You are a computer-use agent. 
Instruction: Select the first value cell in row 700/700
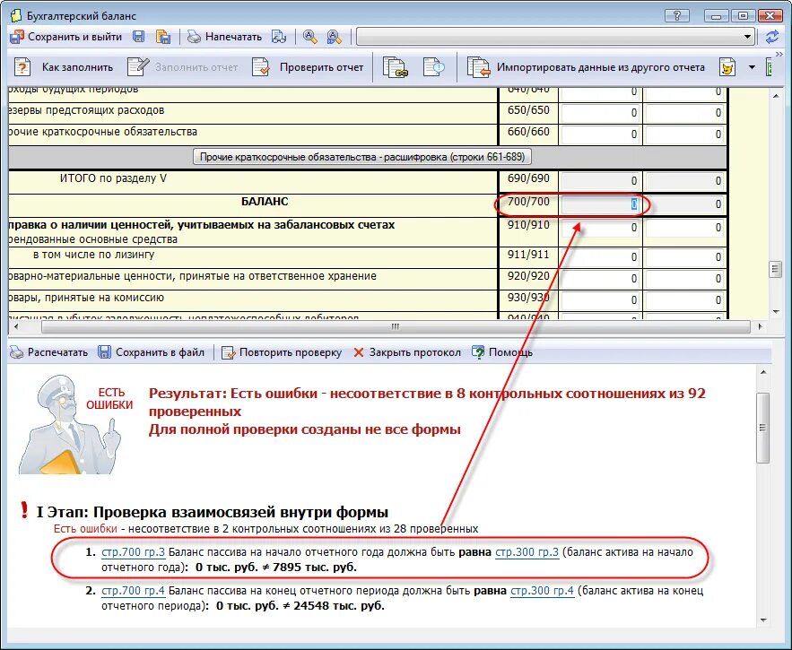[600, 204]
